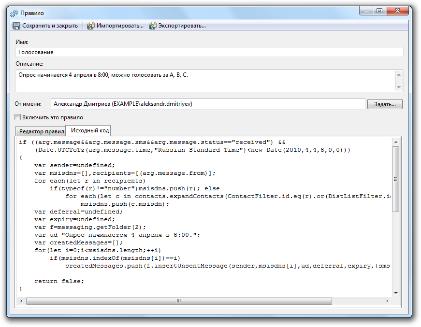Click the 'Имя' field containing 'Голосование'
The image size is (421, 327).
tap(209, 52)
